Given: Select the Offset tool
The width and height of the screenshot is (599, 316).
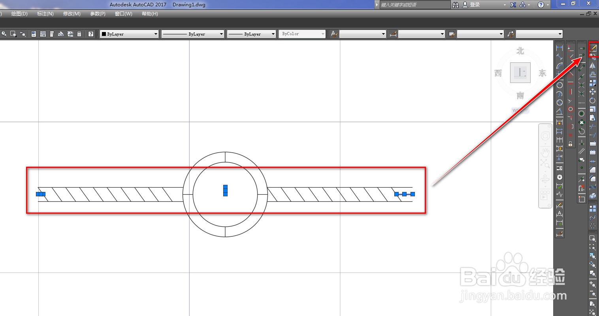Looking at the screenshot, I should click(593, 75).
